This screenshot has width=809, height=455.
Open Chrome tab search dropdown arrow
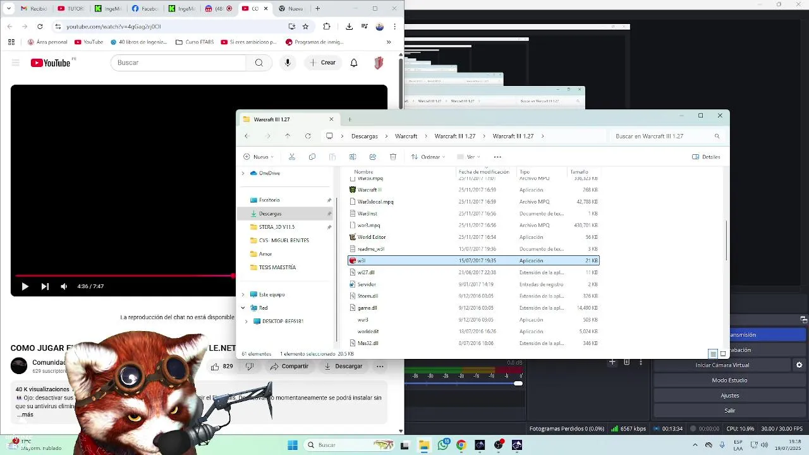click(8, 9)
